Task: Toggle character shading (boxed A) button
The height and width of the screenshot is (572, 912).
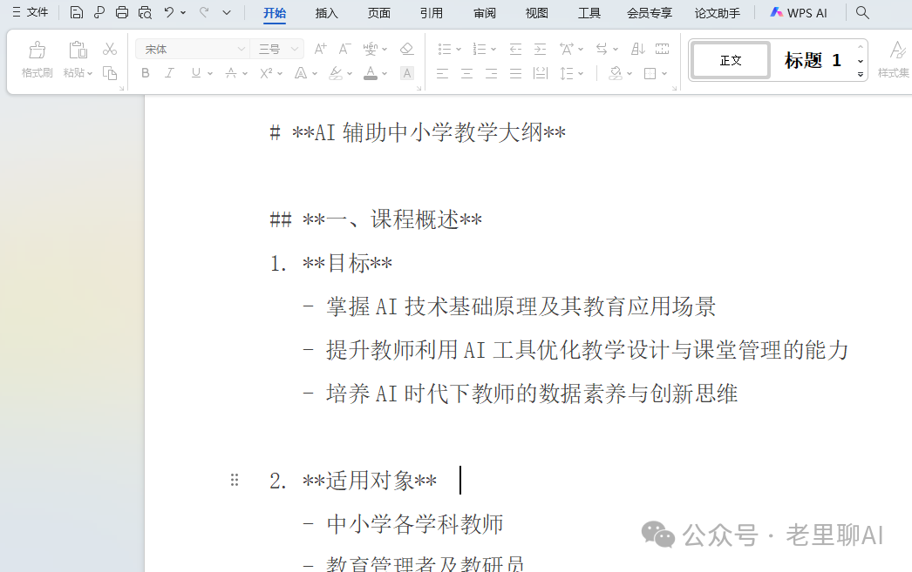Action: coord(406,73)
